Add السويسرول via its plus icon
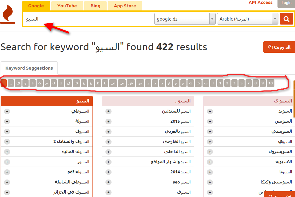This screenshot has width=295, height=197. point(210,152)
